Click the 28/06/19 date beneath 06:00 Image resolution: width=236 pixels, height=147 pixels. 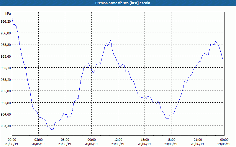click(x=65, y=144)
